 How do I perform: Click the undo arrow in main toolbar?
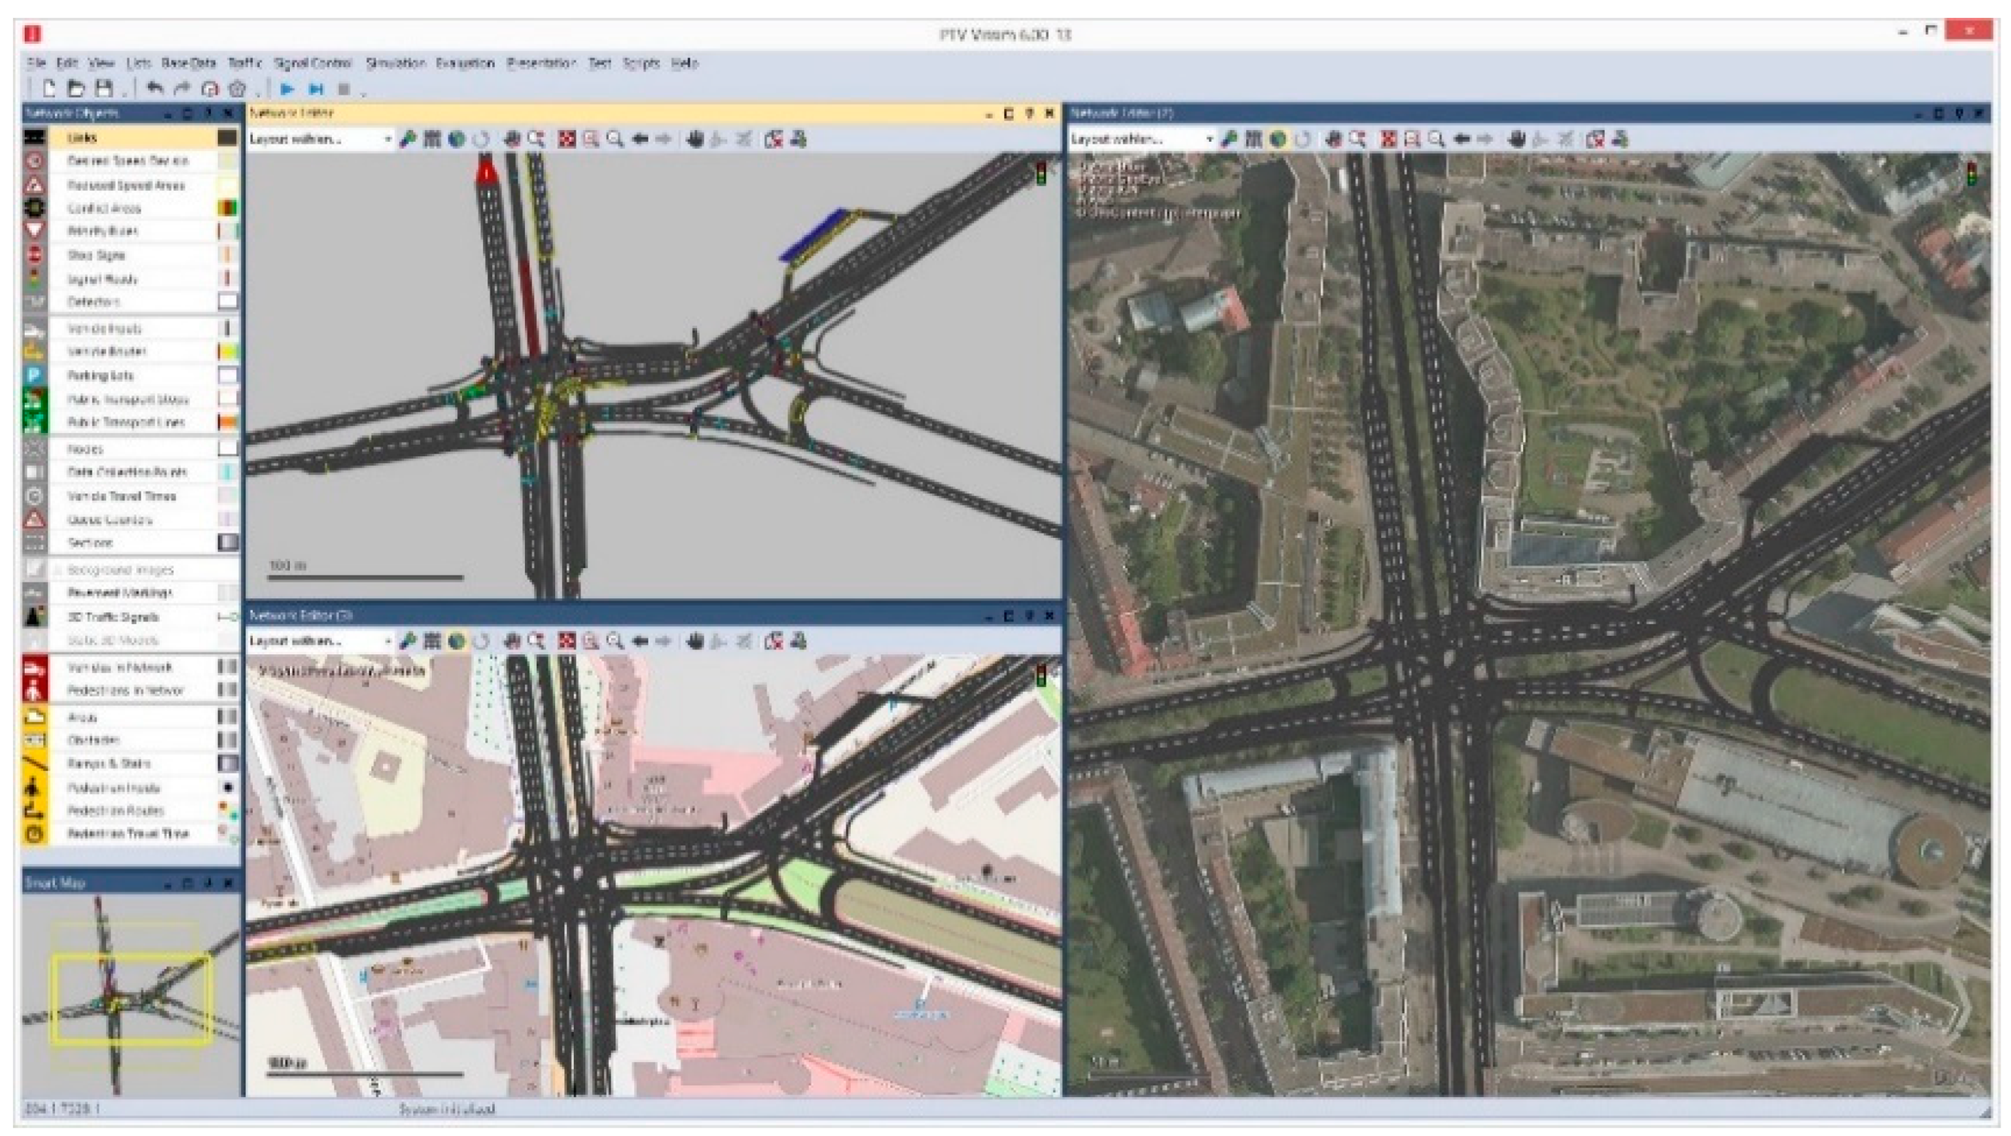coord(155,89)
